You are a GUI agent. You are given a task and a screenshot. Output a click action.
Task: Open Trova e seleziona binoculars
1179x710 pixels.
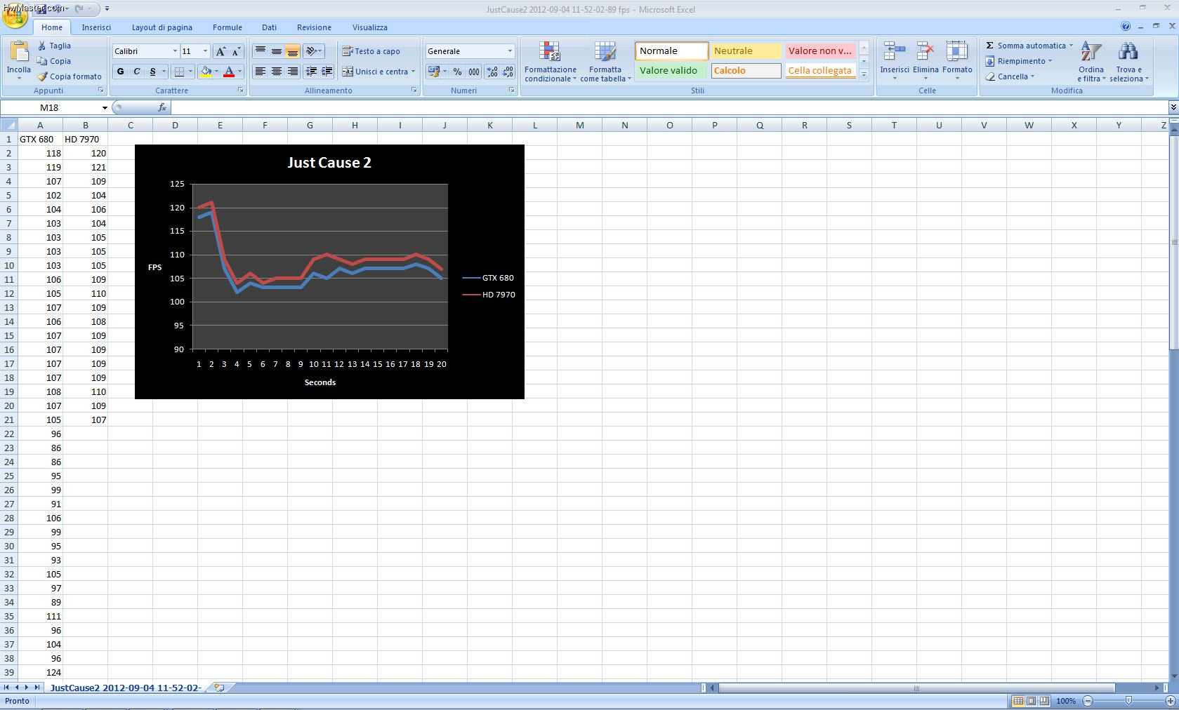[x=1128, y=62]
